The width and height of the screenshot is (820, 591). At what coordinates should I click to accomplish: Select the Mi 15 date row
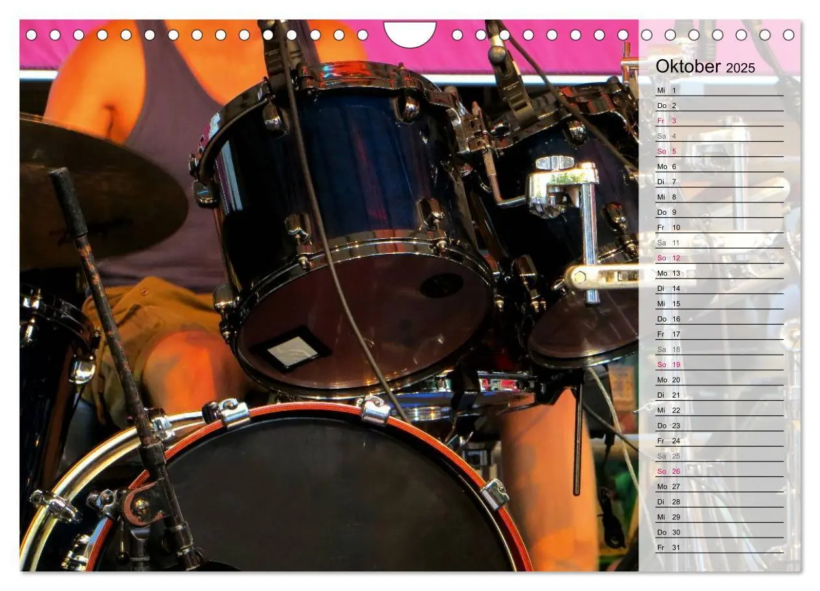click(x=719, y=303)
